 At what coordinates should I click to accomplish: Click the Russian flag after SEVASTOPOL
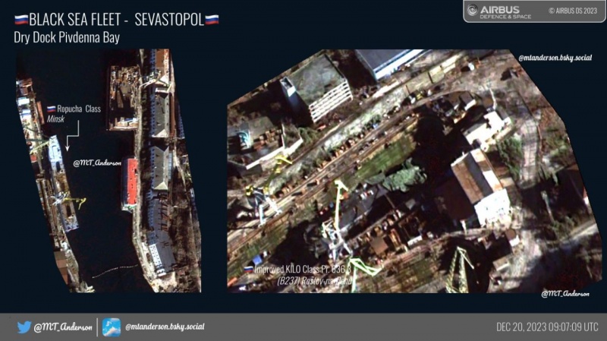[x=212, y=21]
